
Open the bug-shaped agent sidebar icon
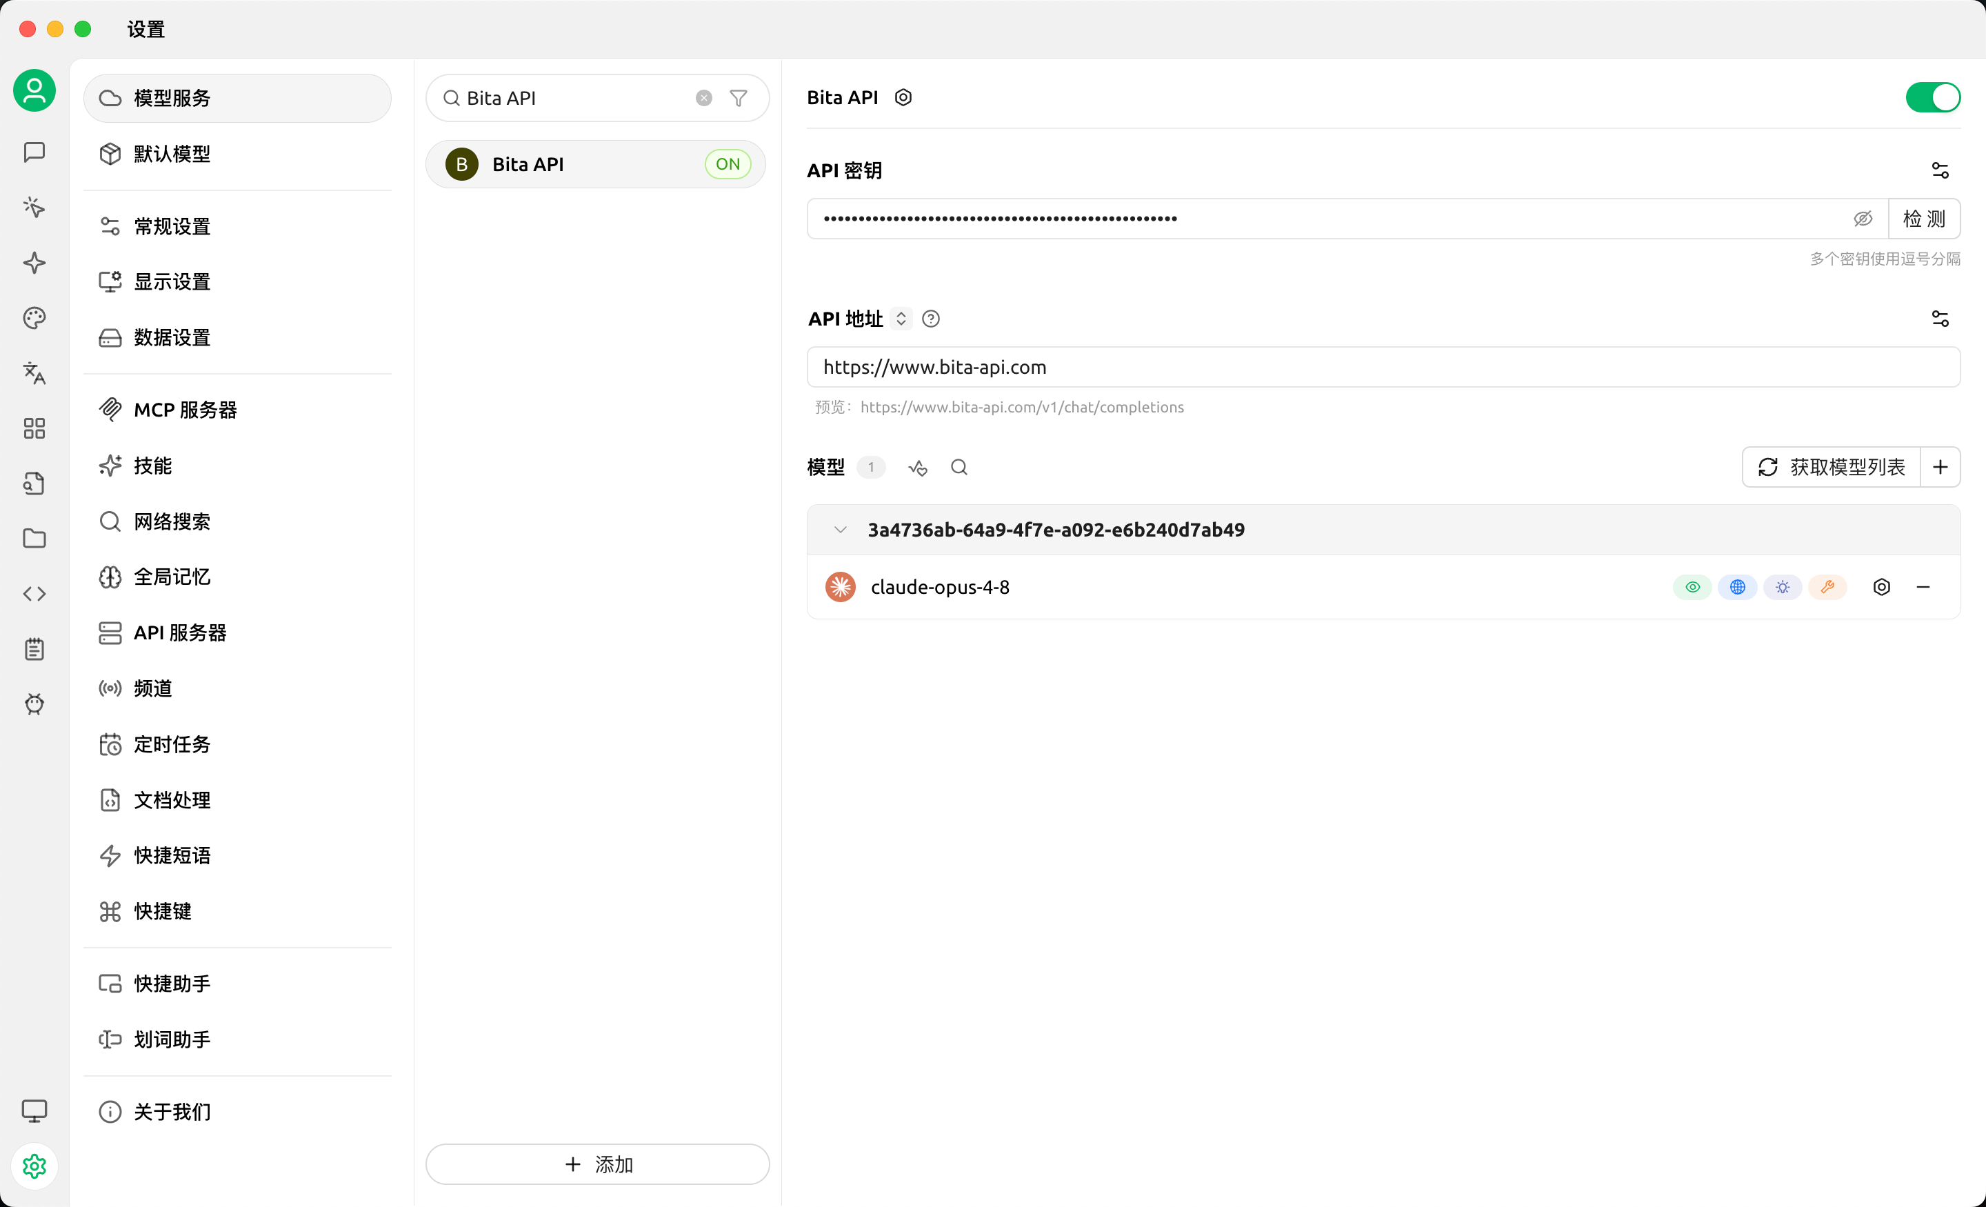(34, 704)
